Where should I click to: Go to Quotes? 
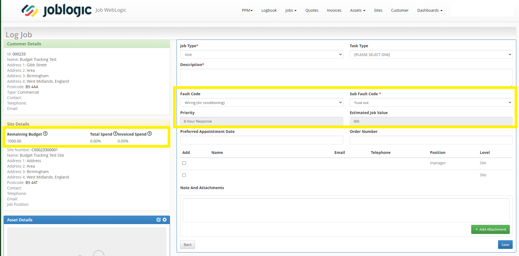coord(312,10)
